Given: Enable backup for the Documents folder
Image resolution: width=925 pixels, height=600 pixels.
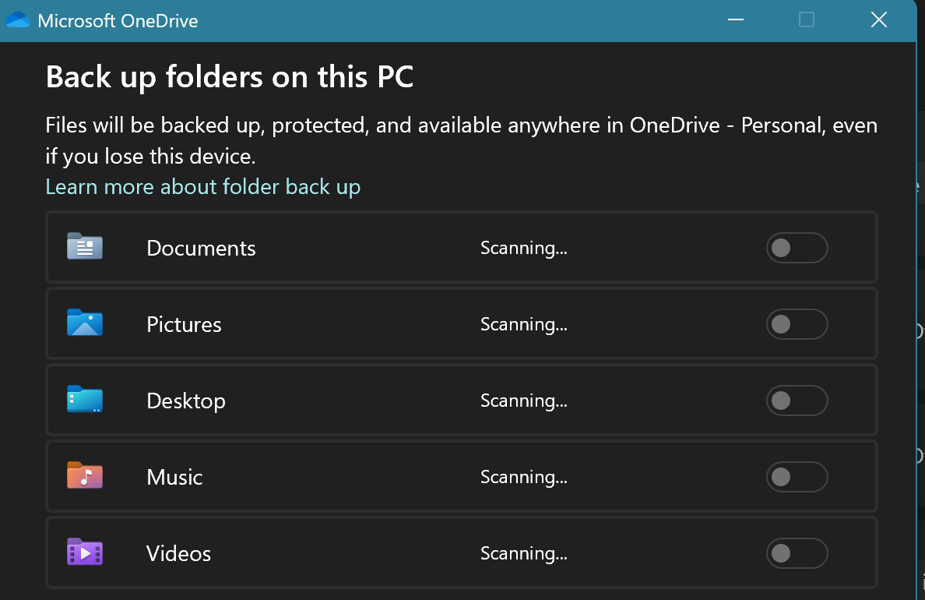Looking at the screenshot, I should click(x=797, y=248).
